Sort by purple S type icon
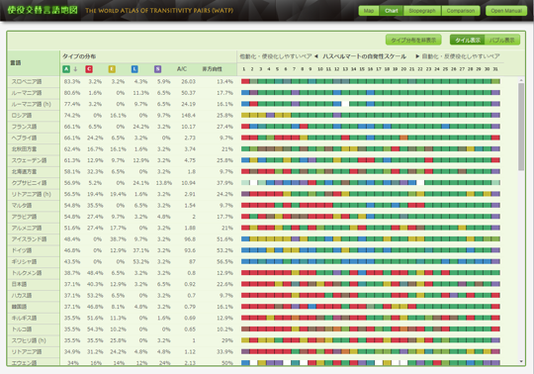This screenshot has width=534, height=374. [x=157, y=69]
